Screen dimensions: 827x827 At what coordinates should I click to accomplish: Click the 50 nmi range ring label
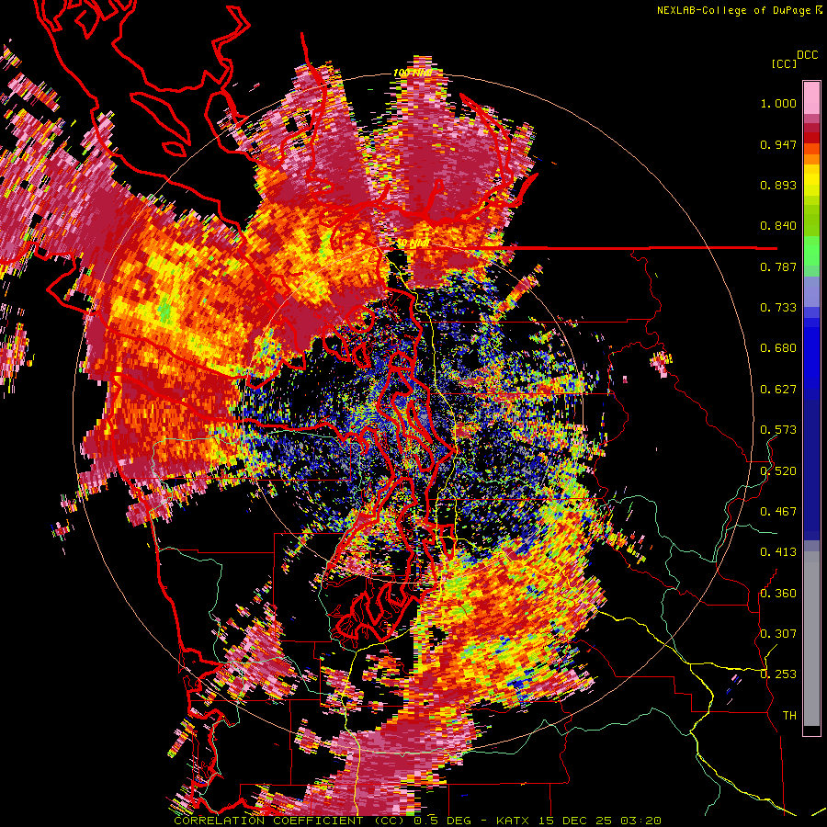[x=413, y=243]
